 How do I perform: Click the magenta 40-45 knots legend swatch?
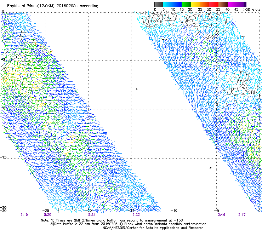click(x=232, y=4)
